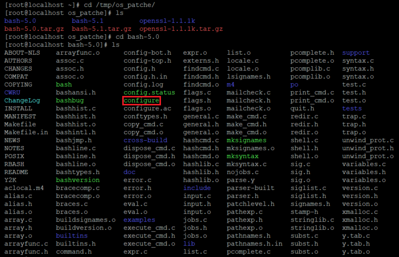Click the 'POSIX' file entry
This screenshot has height=257, width=399.
pyautogui.click(x=14, y=156)
